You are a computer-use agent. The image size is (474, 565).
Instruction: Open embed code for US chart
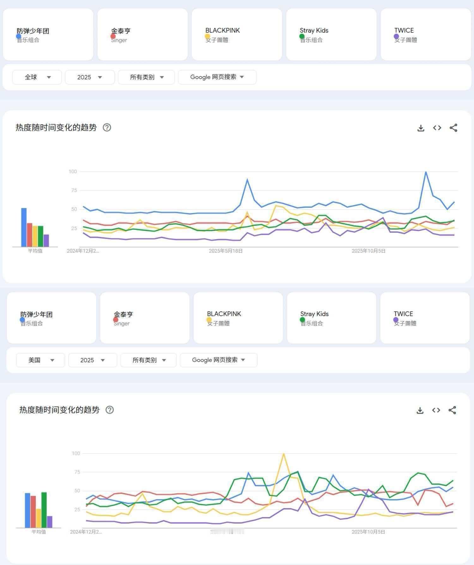pyautogui.click(x=436, y=410)
